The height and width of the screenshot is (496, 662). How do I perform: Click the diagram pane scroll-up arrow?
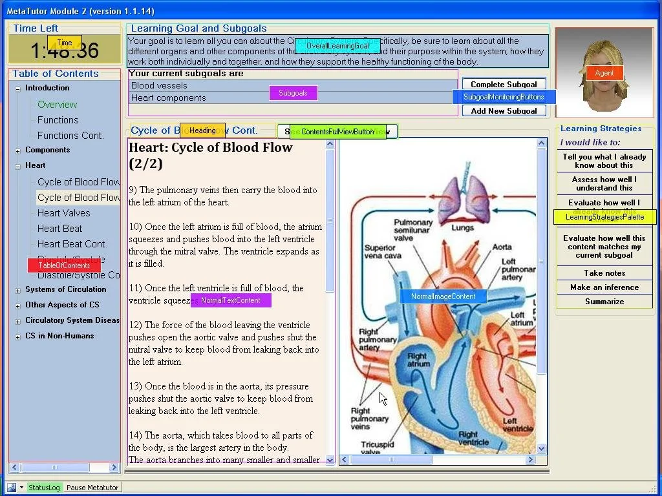542,143
